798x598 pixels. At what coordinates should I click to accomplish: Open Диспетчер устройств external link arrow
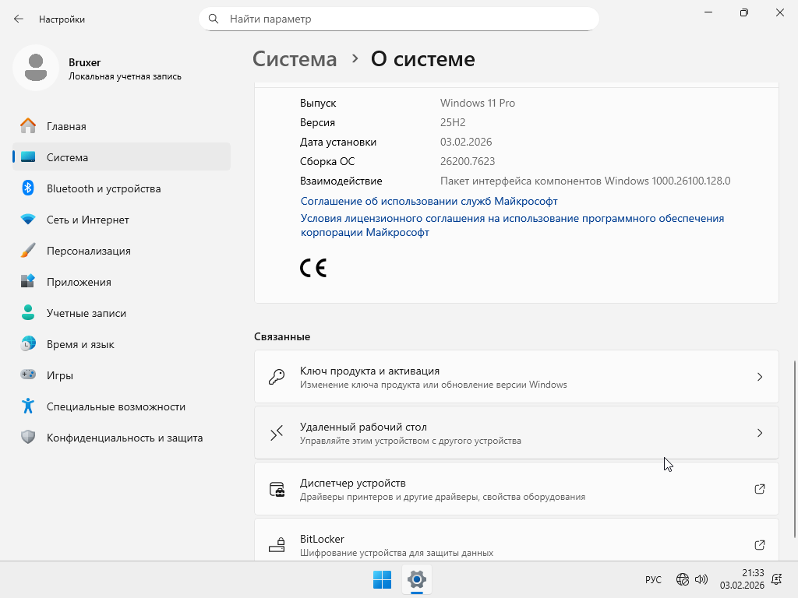[760, 489]
